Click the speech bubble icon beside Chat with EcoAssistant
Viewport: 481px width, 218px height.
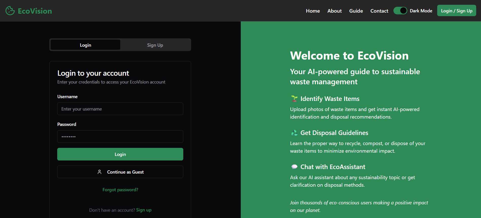coord(294,167)
